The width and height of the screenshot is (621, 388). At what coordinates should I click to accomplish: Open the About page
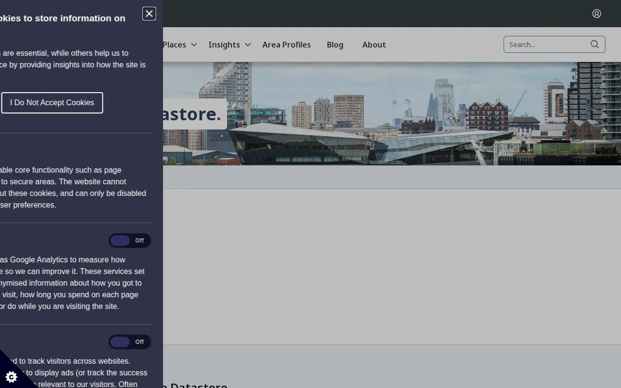point(374,45)
